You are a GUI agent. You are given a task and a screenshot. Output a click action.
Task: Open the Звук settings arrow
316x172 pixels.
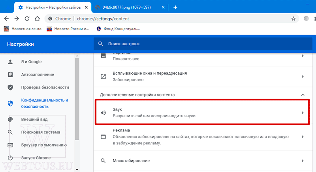(x=303, y=113)
